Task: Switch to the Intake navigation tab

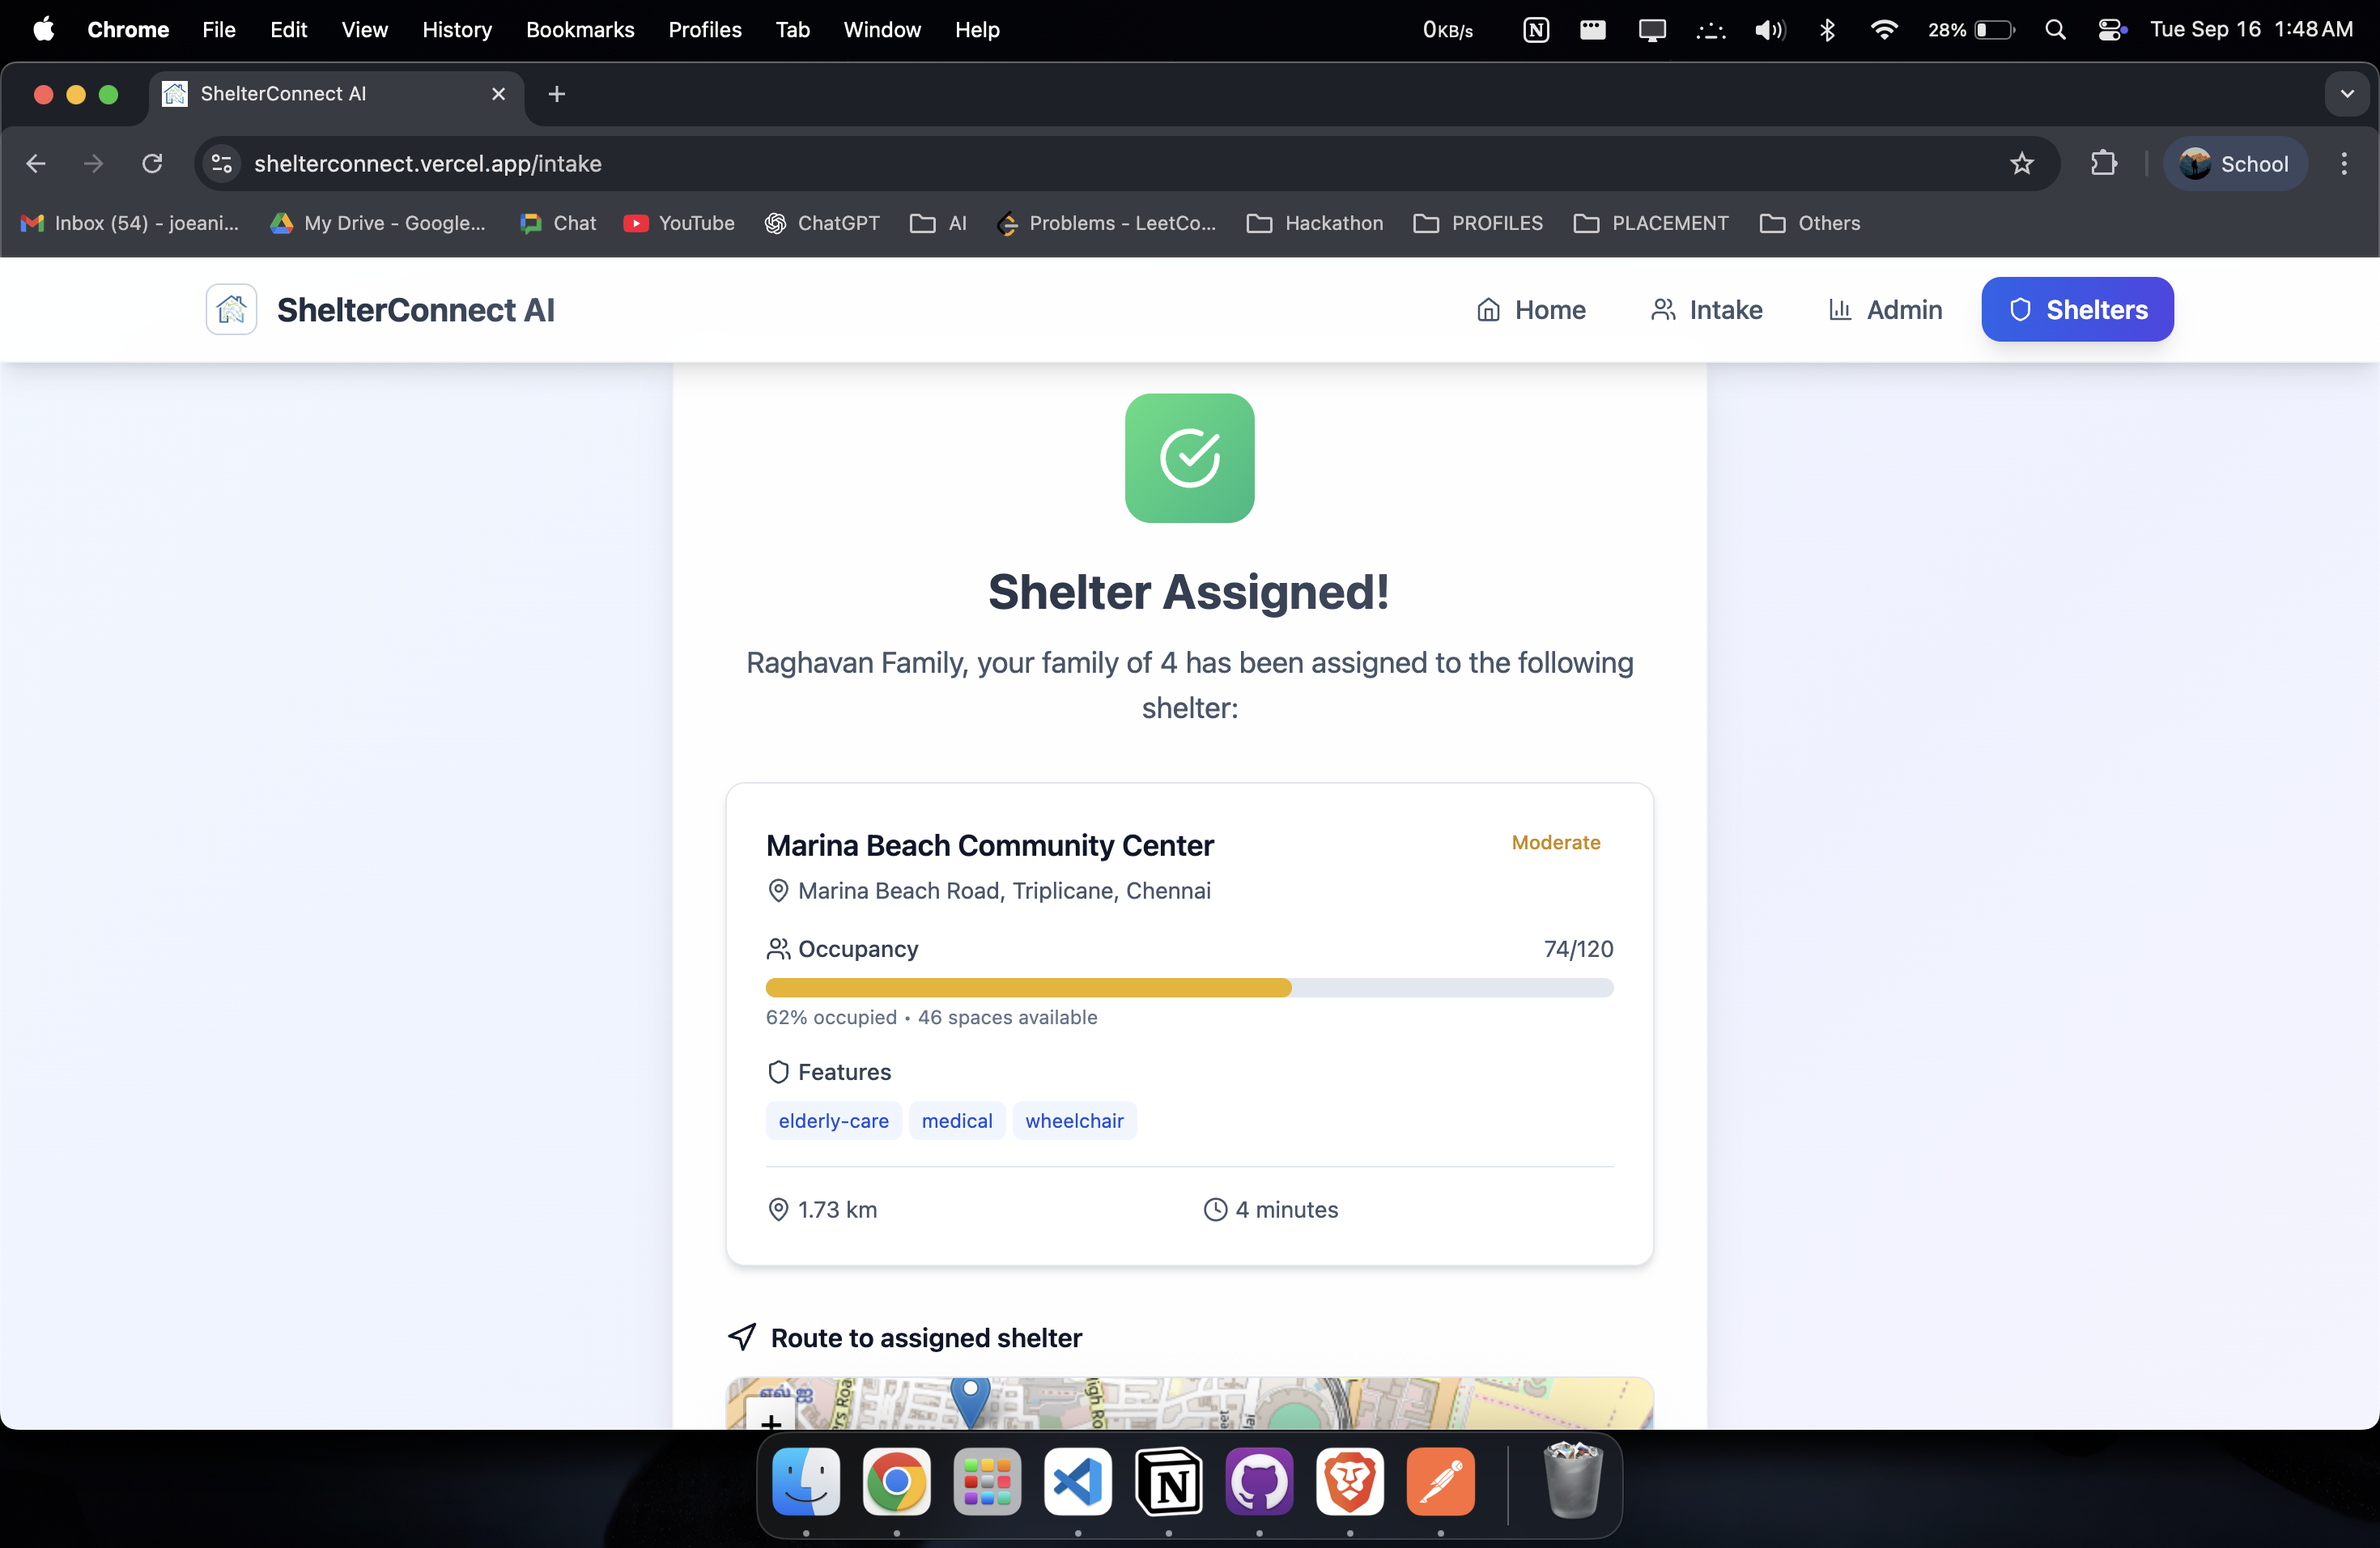Action: tap(1706, 310)
